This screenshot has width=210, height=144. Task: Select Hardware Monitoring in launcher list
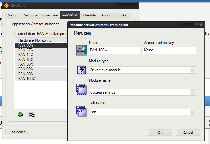(x=41, y=40)
